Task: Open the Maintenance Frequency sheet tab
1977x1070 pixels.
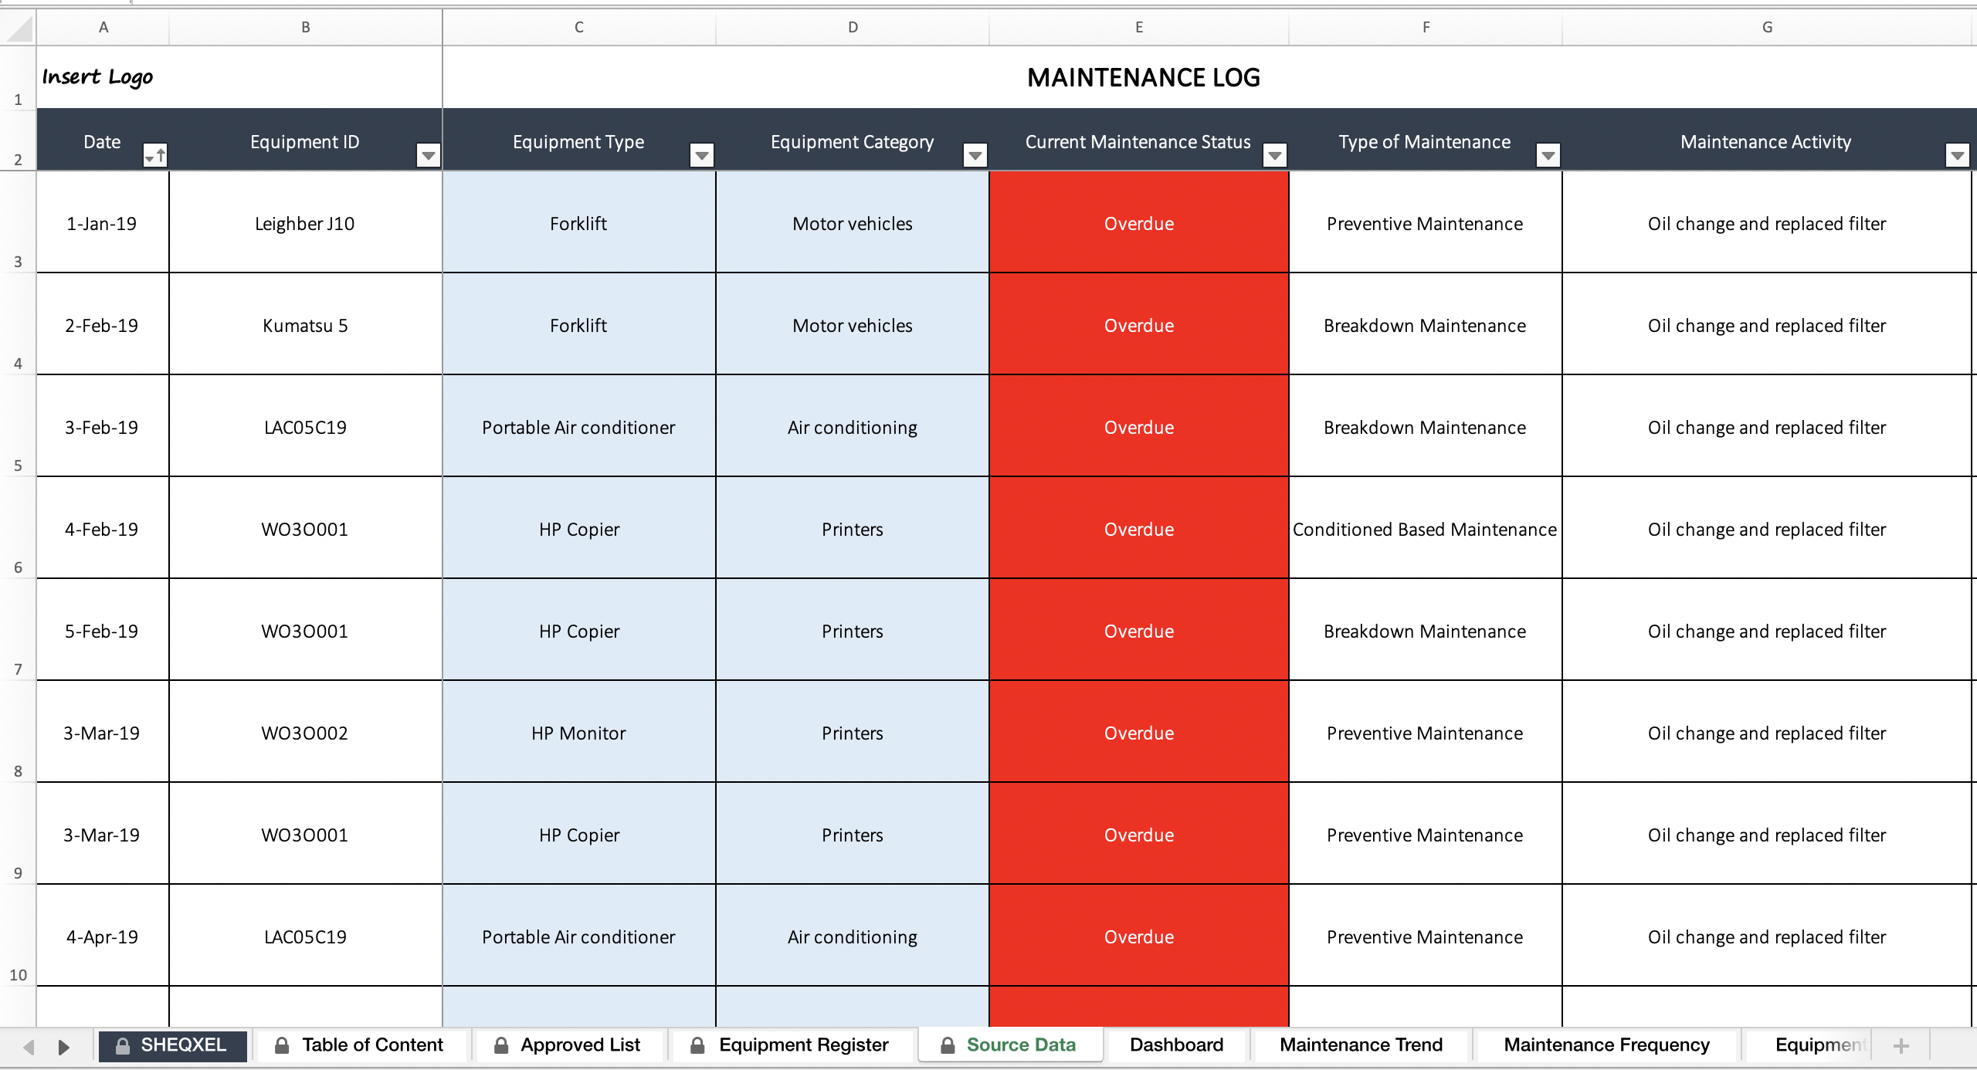Action: 1606,1045
